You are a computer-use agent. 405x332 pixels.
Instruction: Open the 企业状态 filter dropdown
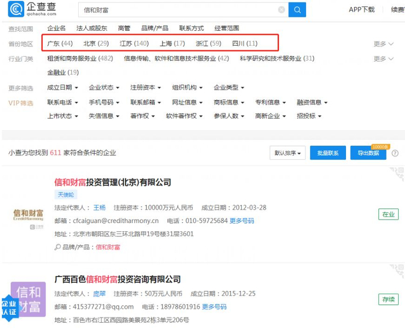pos(104,87)
